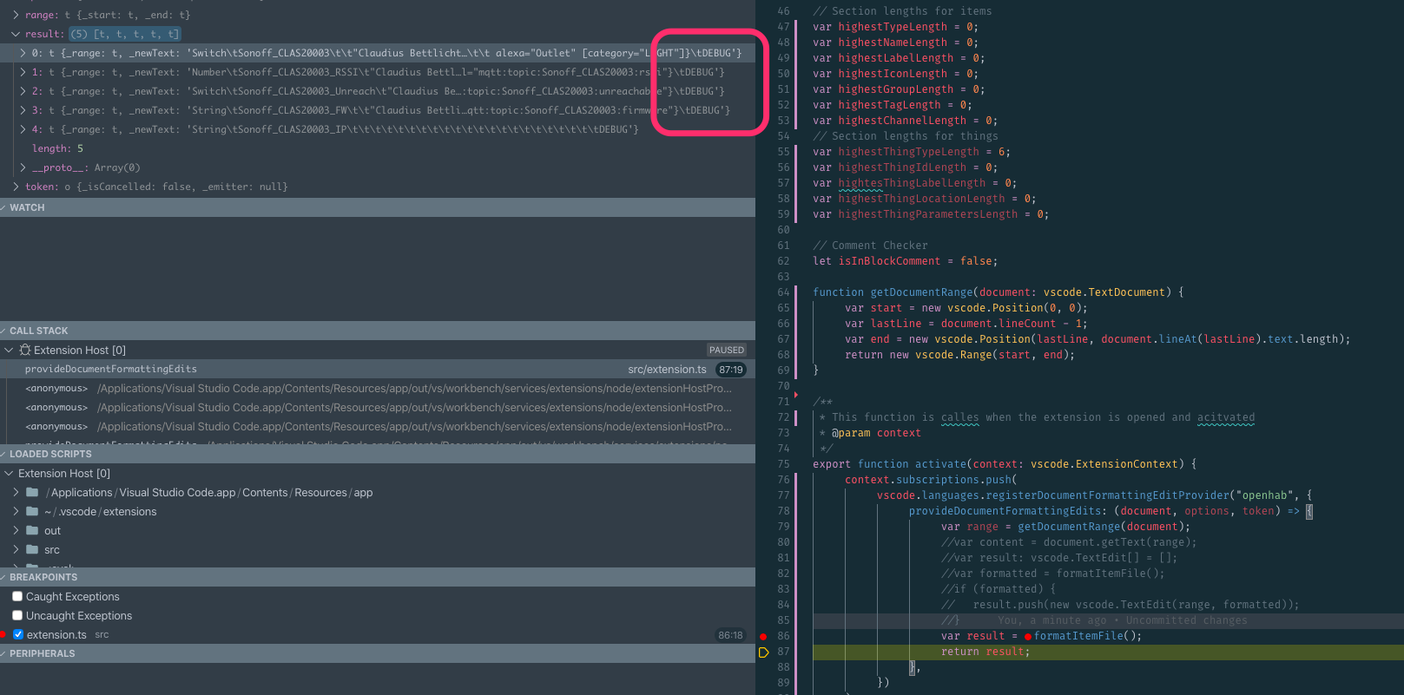Collapse the WATCH section header
1404x695 pixels.
tap(378, 207)
